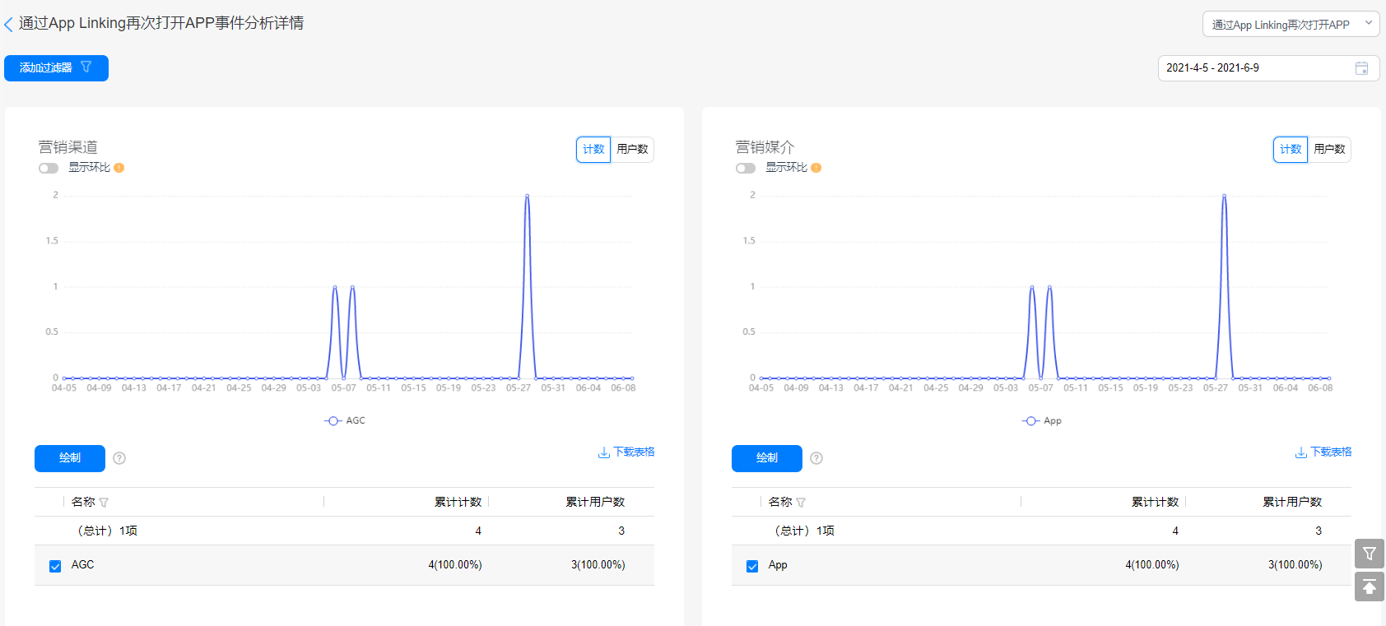
Task: Click the App row name
Action: 778,565
